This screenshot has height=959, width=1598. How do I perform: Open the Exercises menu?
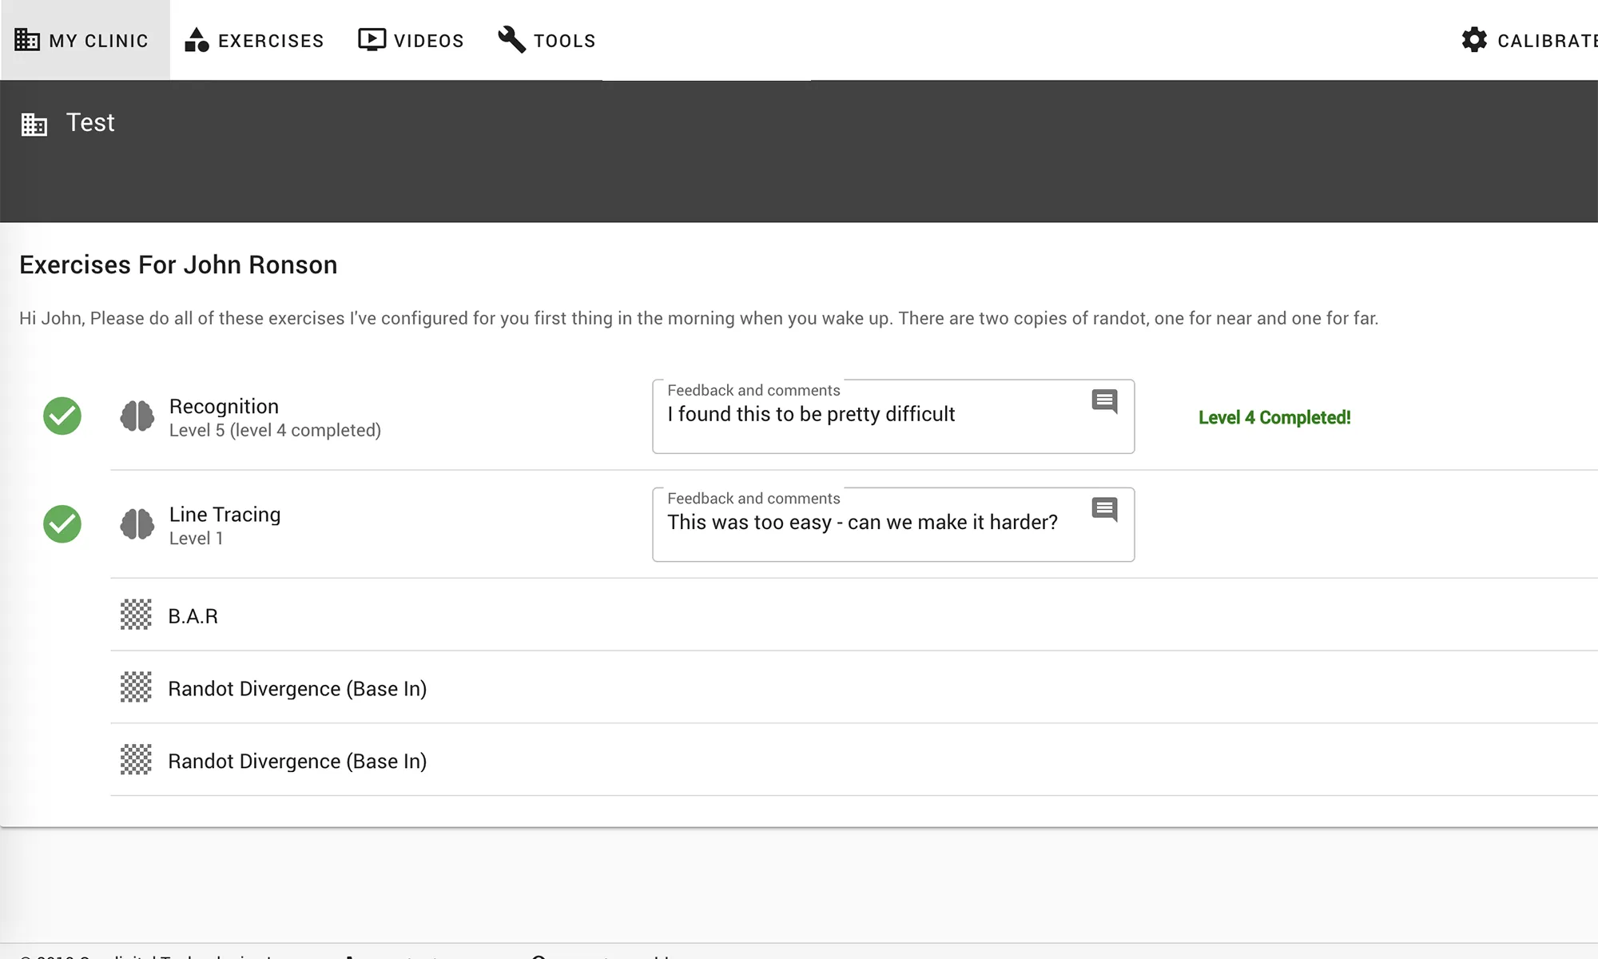point(254,40)
